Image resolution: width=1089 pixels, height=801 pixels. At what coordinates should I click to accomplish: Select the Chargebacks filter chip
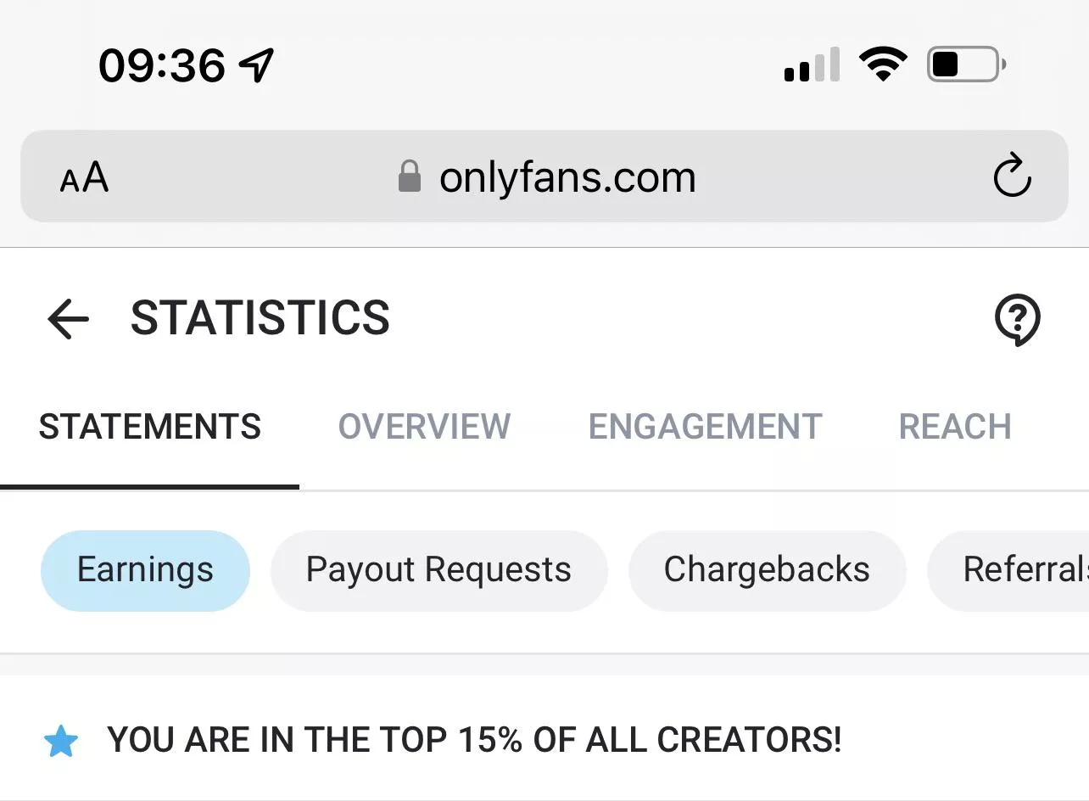pos(767,570)
